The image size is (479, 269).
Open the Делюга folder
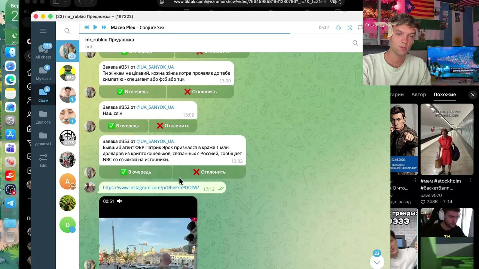click(x=43, y=117)
